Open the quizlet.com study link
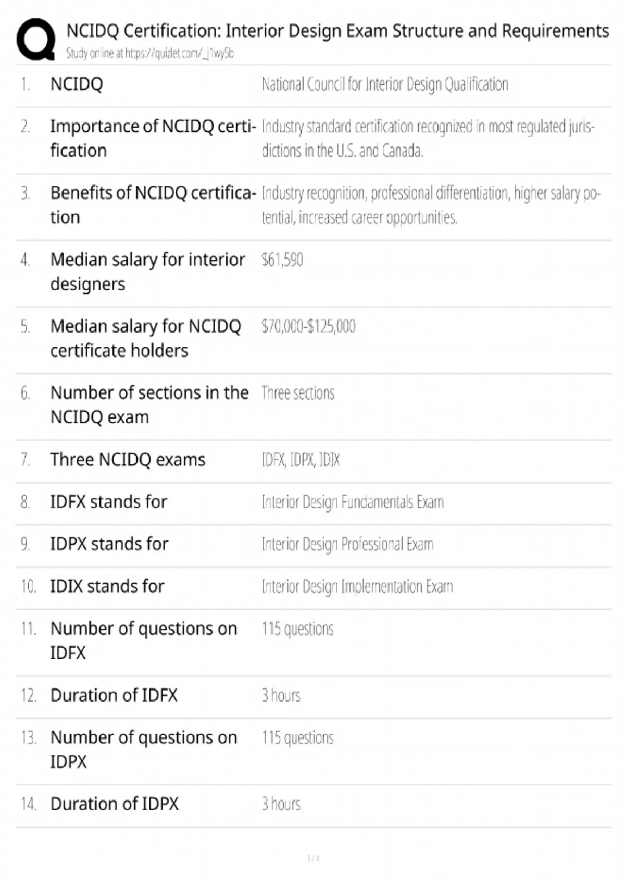 (149, 53)
